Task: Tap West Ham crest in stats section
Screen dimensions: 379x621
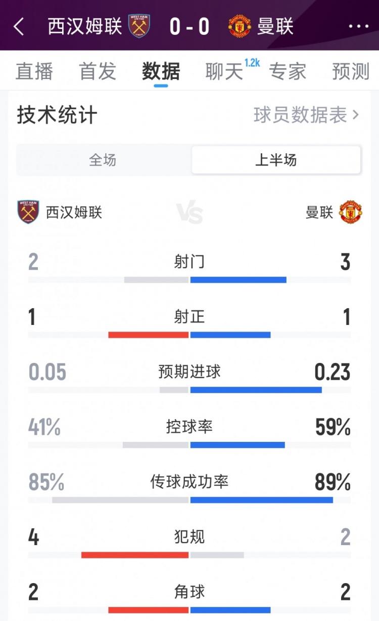Action: (x=28, y=212)
